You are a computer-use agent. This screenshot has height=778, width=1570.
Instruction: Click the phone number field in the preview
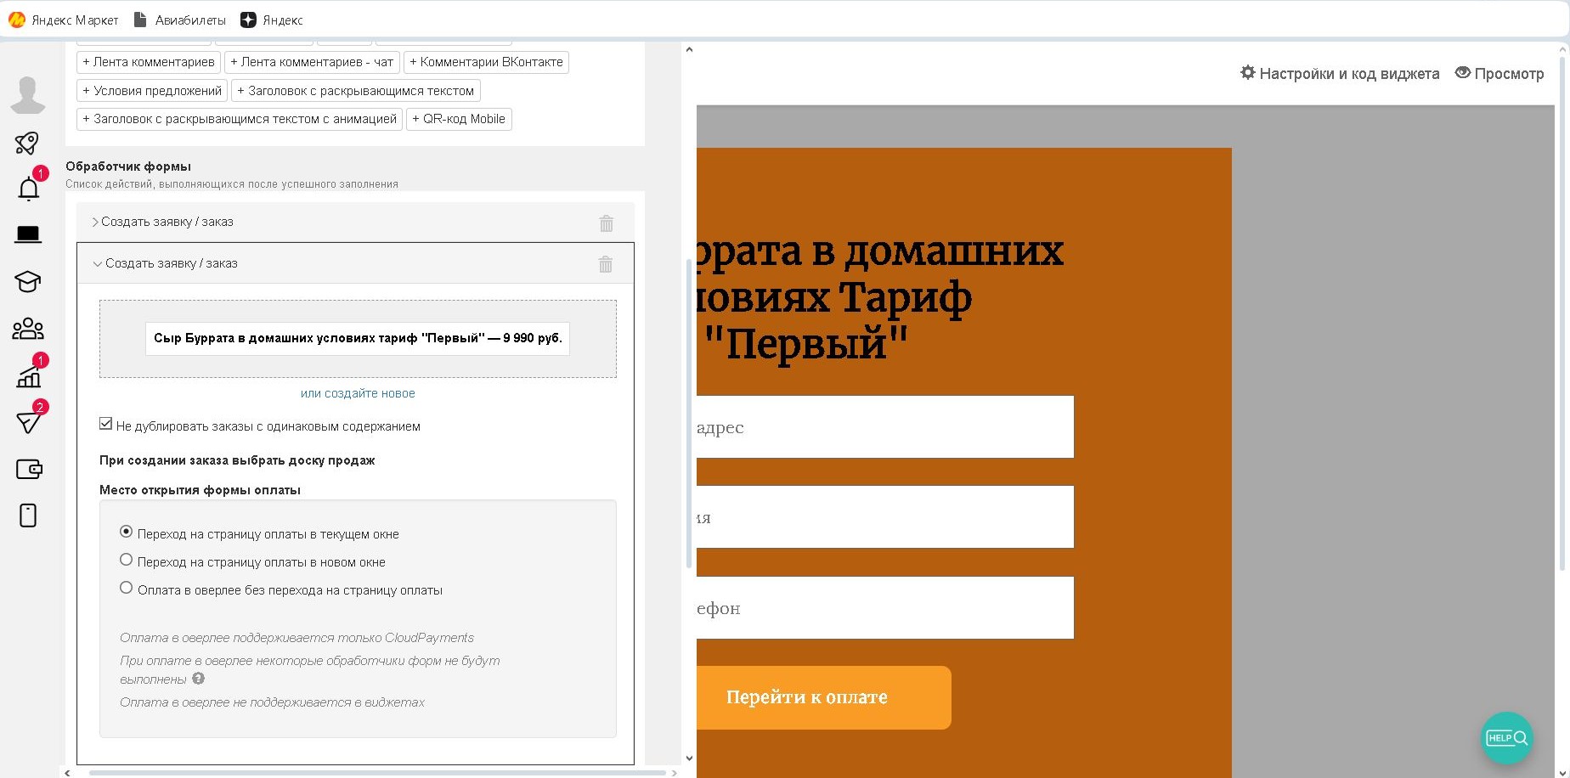[884, 607]
